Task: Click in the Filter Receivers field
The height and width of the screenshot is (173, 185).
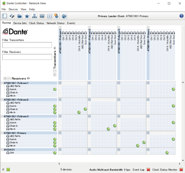Action: 27,57
